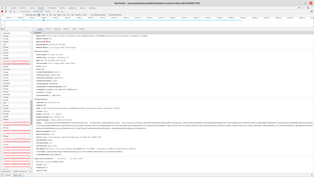Filter requests by WS type

pos(72,15)
